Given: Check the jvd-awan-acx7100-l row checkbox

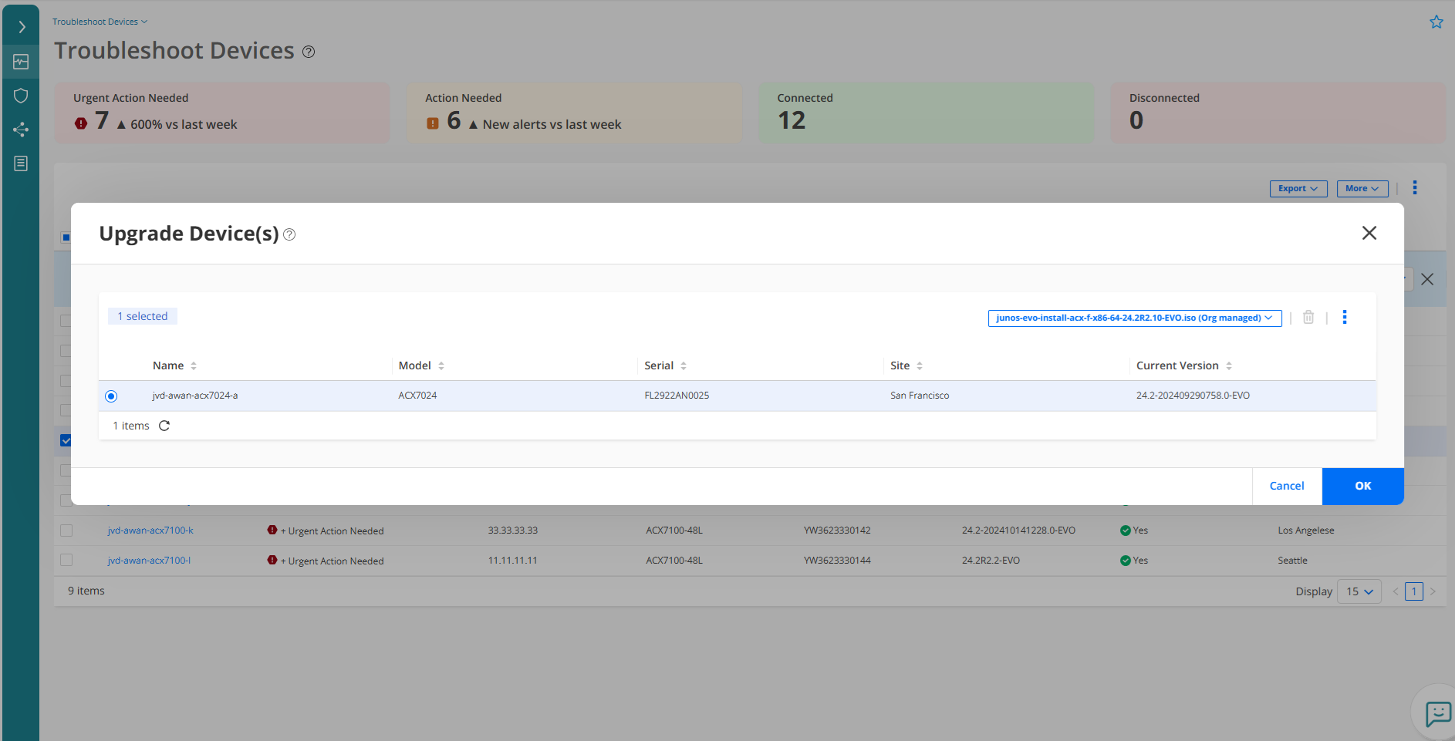Looking at the screenshot, I should 66,561.
